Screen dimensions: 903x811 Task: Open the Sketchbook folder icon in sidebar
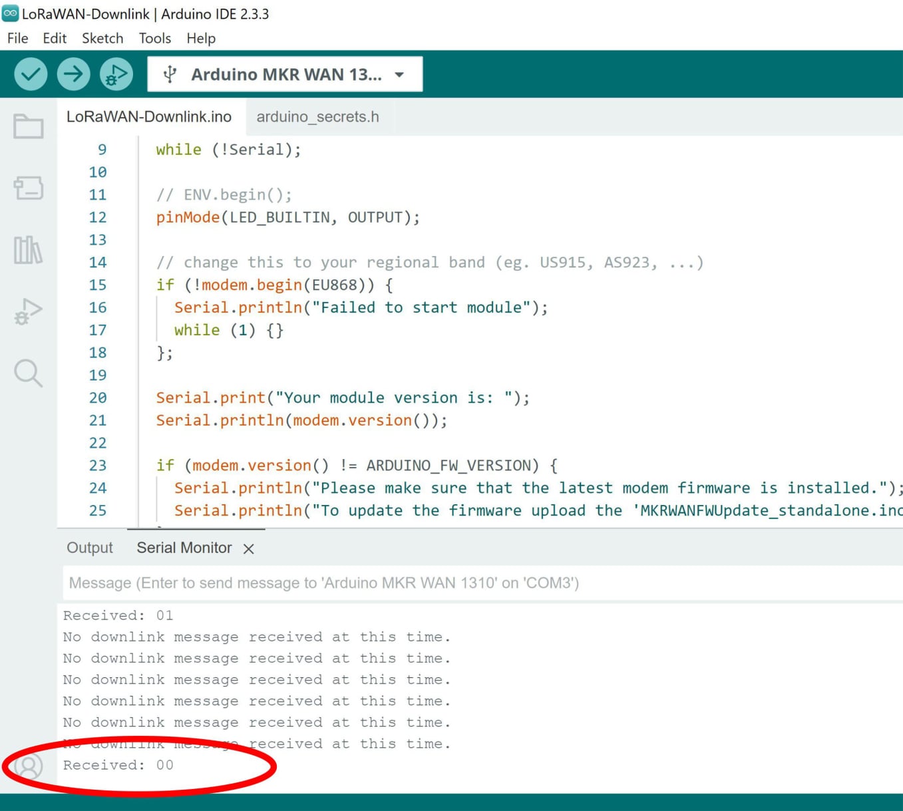click(29, 126)
